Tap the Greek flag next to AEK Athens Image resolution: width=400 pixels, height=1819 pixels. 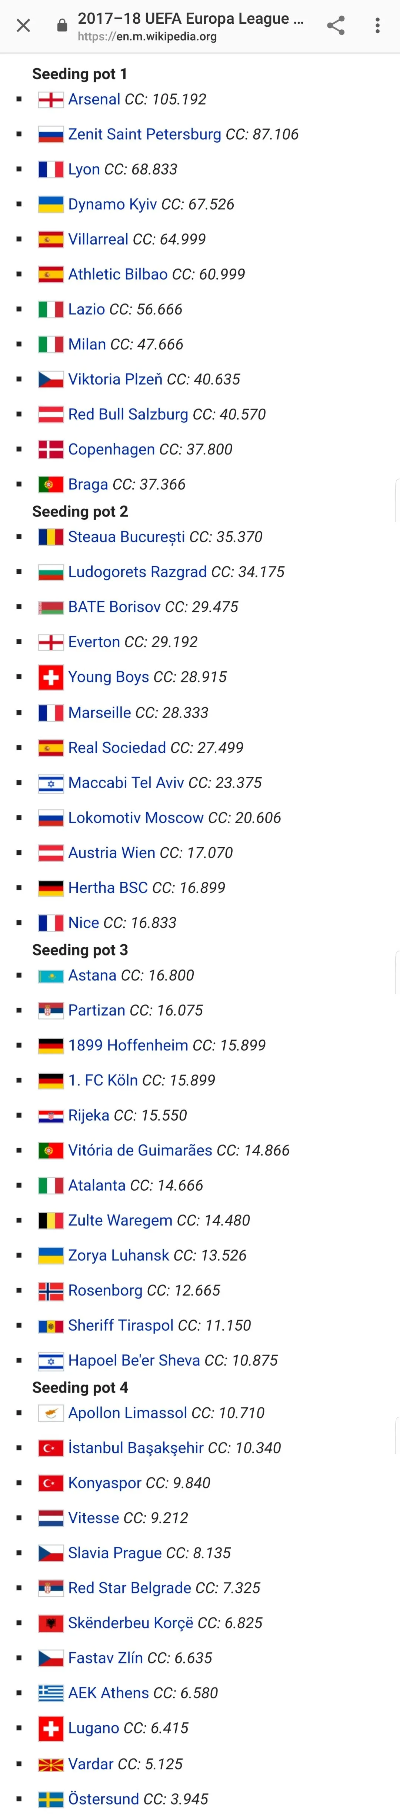click(51, 1693)
